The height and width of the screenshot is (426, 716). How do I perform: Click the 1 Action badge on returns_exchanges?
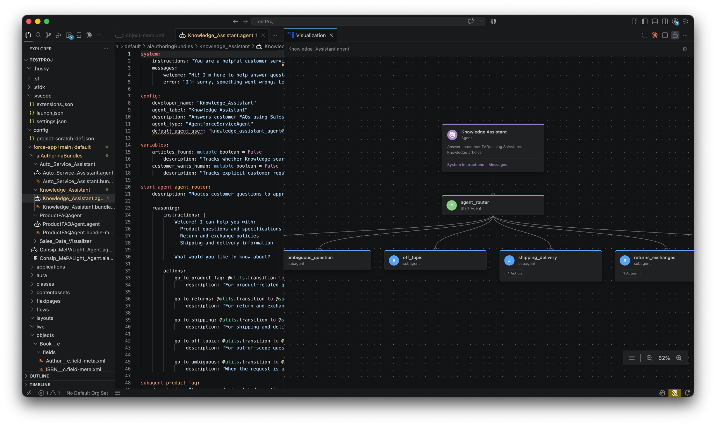point(630,273)
